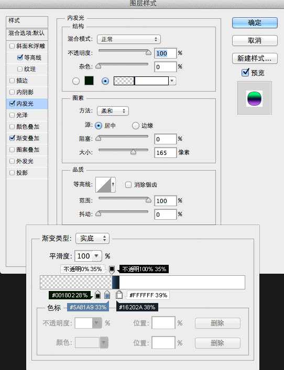Open the 混合模式 dropdown set to 正常
This screenshot has width=284, height=370.
click(129, 39)
